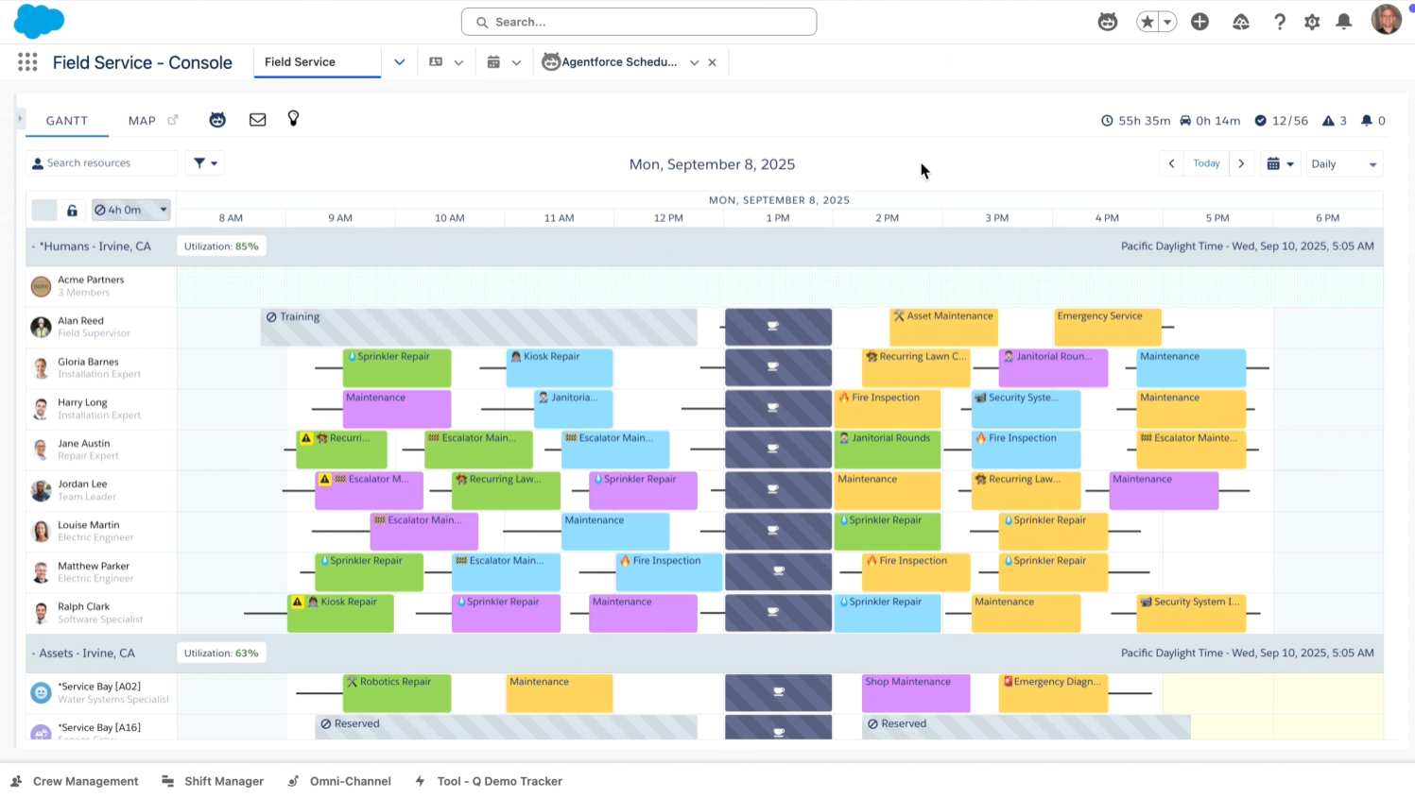Click the completed jobs 12/56 indicator

(x=1281, y=121)
